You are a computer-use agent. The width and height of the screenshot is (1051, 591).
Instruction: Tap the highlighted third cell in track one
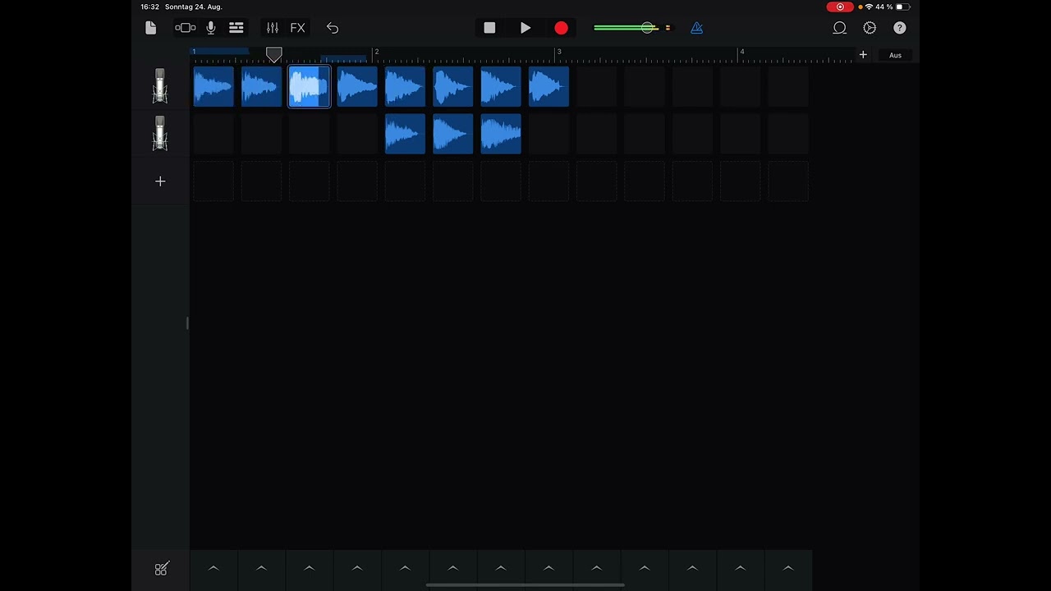[x=310, y=86]
